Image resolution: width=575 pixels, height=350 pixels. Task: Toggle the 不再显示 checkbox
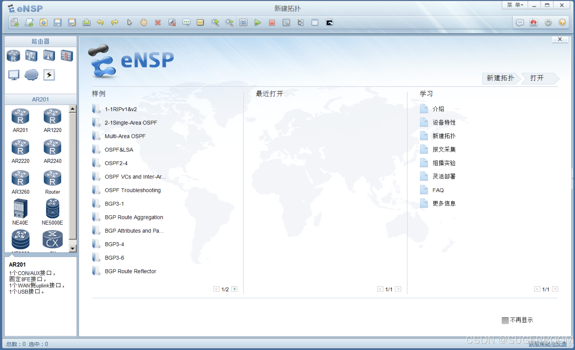coord(505,320)
